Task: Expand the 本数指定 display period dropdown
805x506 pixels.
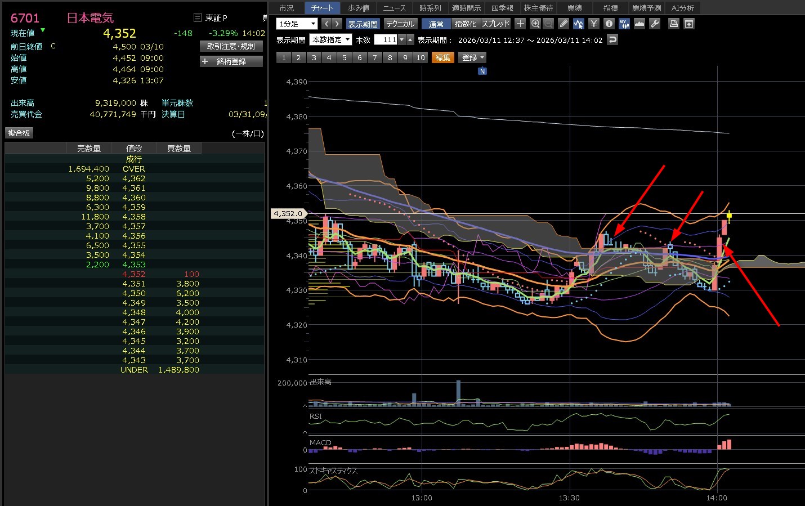Action: [x=331, y=40]
